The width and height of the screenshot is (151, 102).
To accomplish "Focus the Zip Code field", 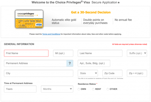I will (112, 73).
